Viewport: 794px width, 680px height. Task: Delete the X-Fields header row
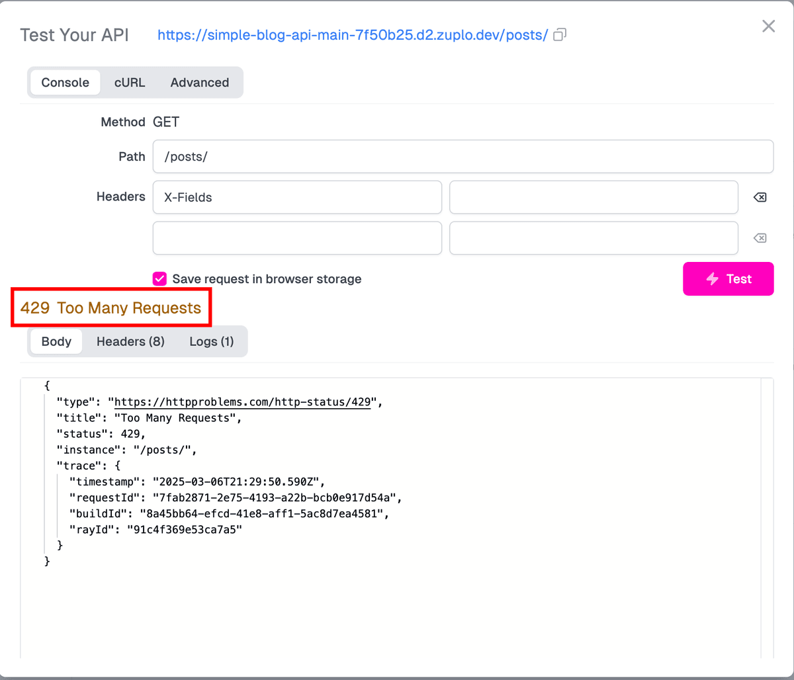760,197
